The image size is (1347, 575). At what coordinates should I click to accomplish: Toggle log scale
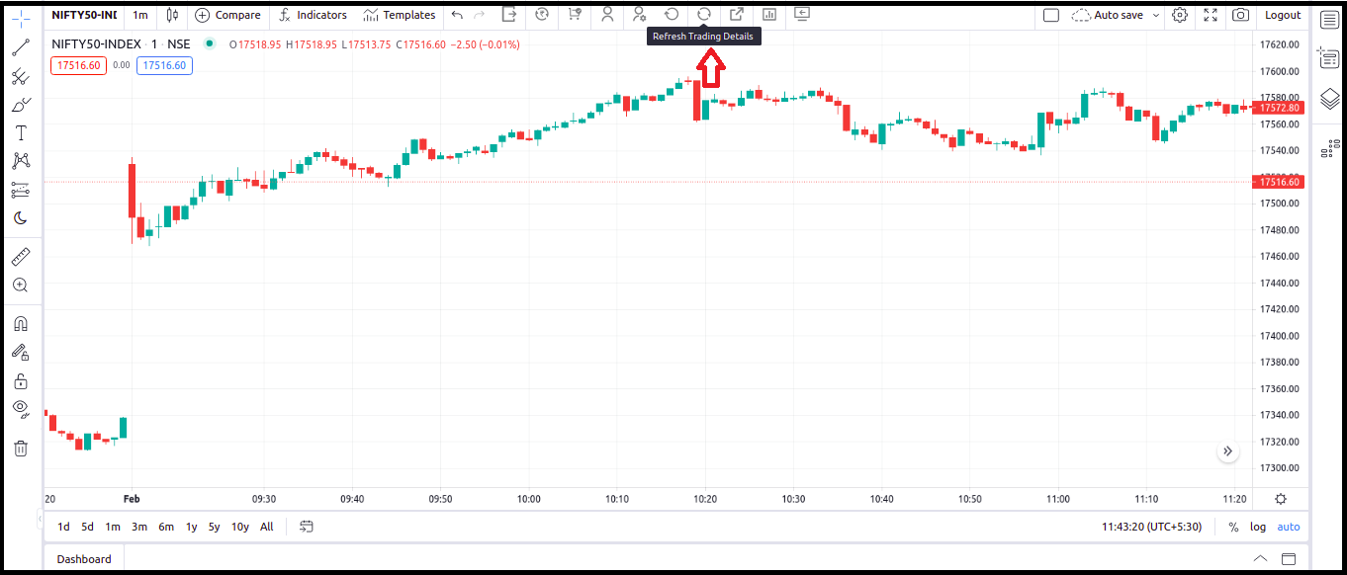click(x=1258, y=527)
